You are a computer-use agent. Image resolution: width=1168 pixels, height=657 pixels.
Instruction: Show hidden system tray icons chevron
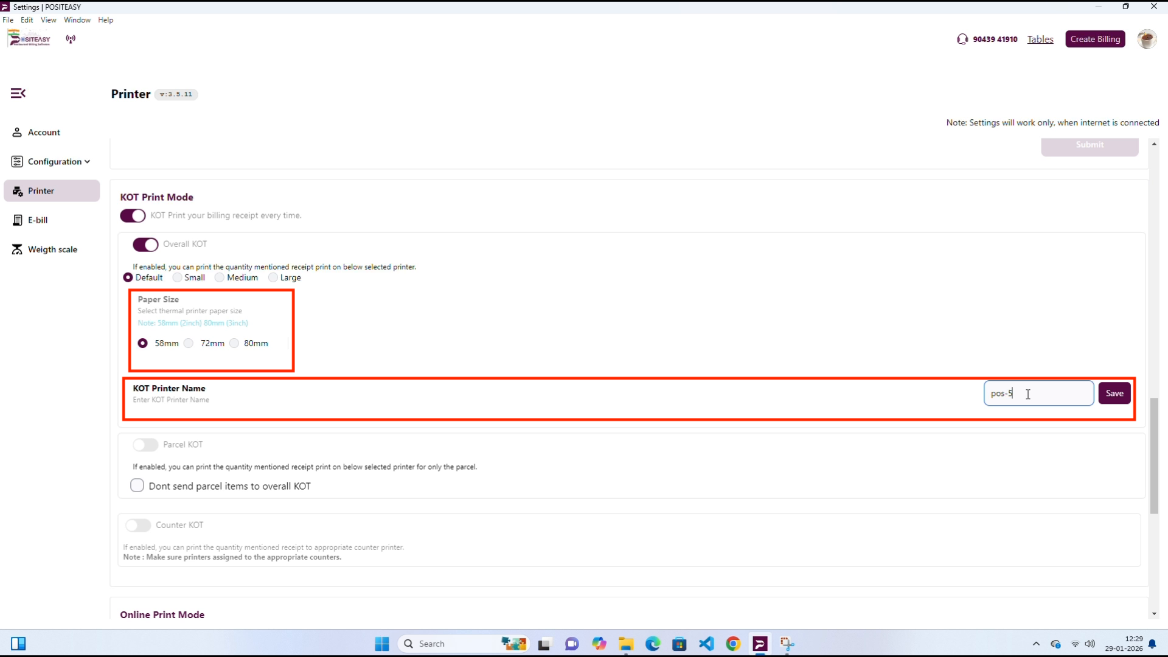[x=1036, y=644]
